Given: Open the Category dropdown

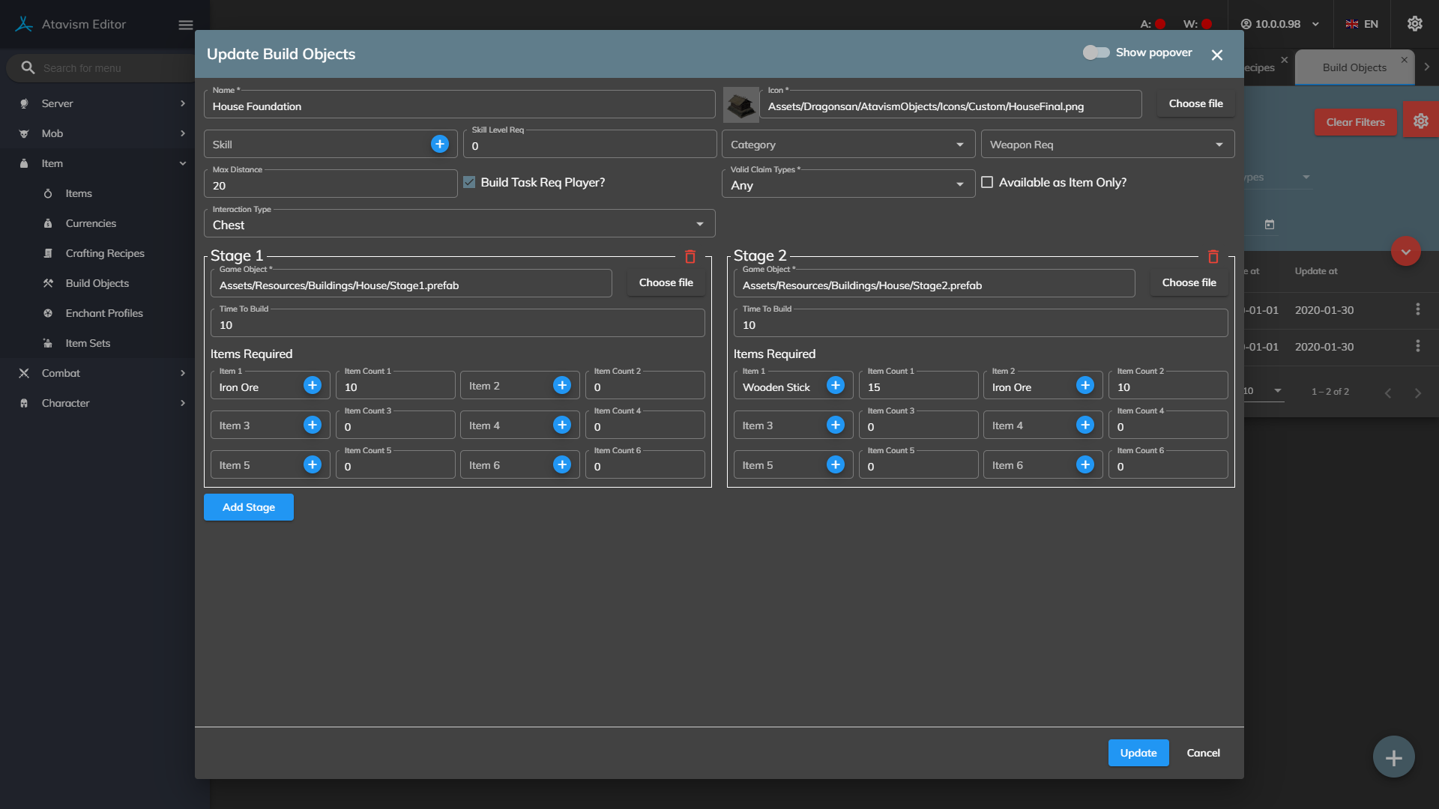Looking at the screenshot, I should pyautogui.click(x=848, y=145).
